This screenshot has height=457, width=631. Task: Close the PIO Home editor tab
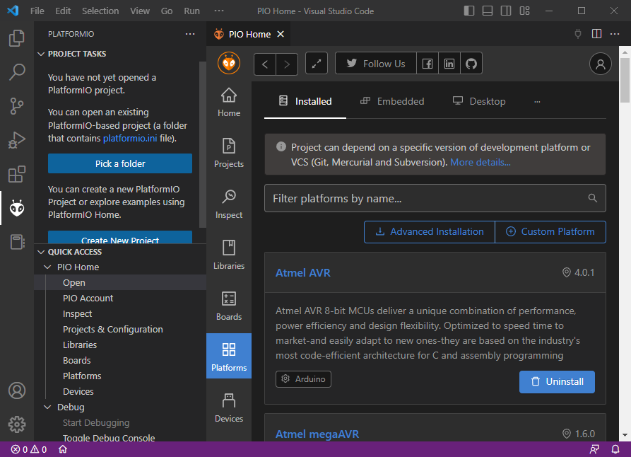281,34
